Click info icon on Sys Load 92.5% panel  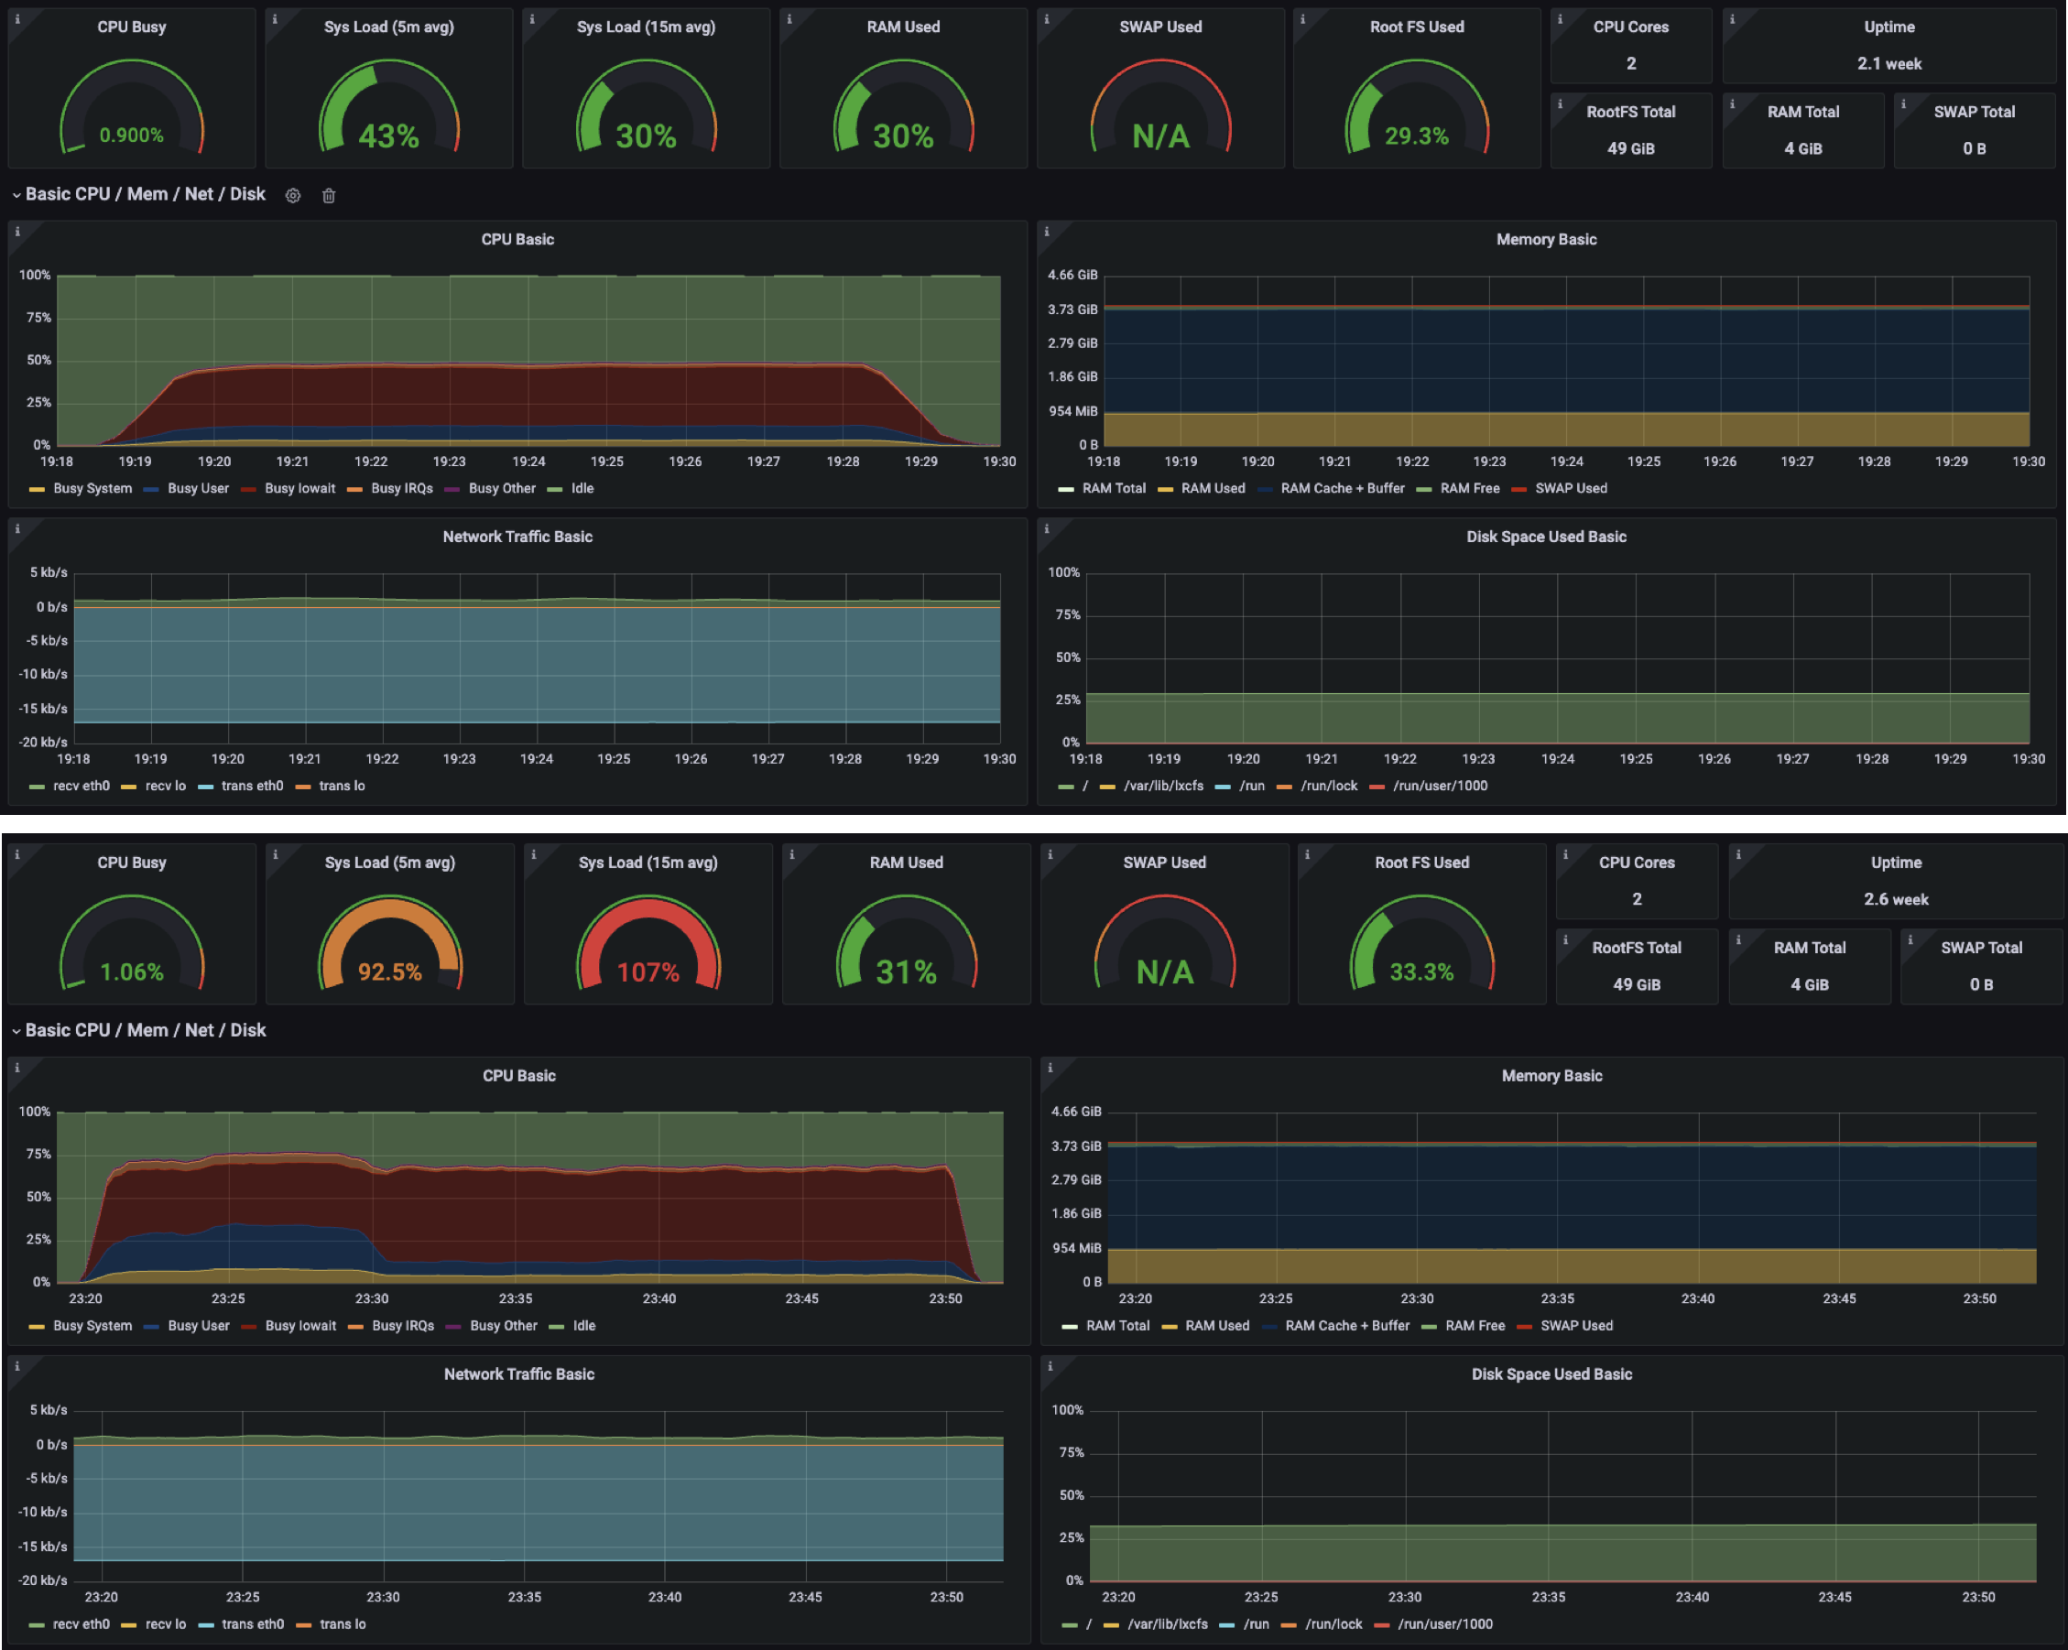(x=276, y=854)
